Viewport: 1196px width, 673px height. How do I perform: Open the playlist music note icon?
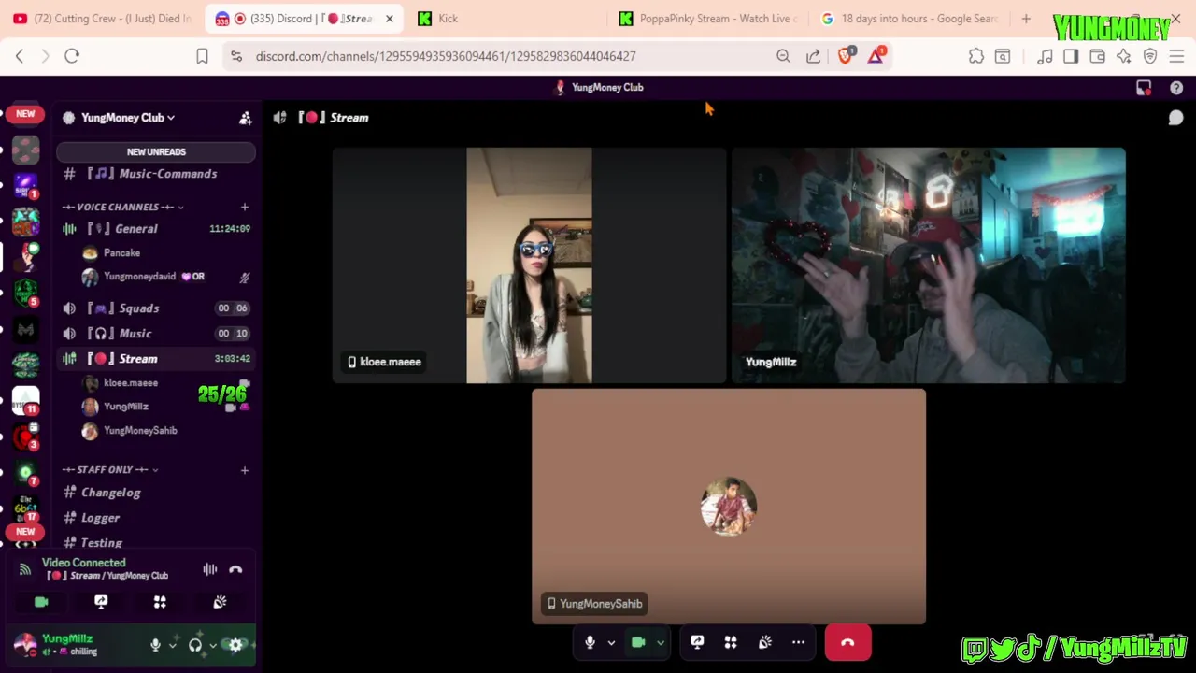(1045, 56)
